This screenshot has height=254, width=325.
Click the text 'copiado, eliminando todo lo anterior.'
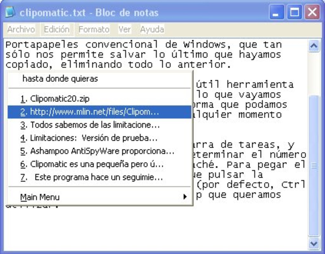click(x=118, y=65)
